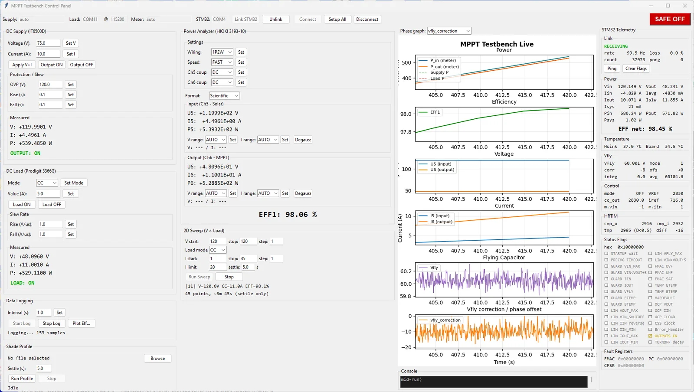694x392 pixels.
Task: Open the DC Load Mode dropdown
Action: (x=47, y=183)
